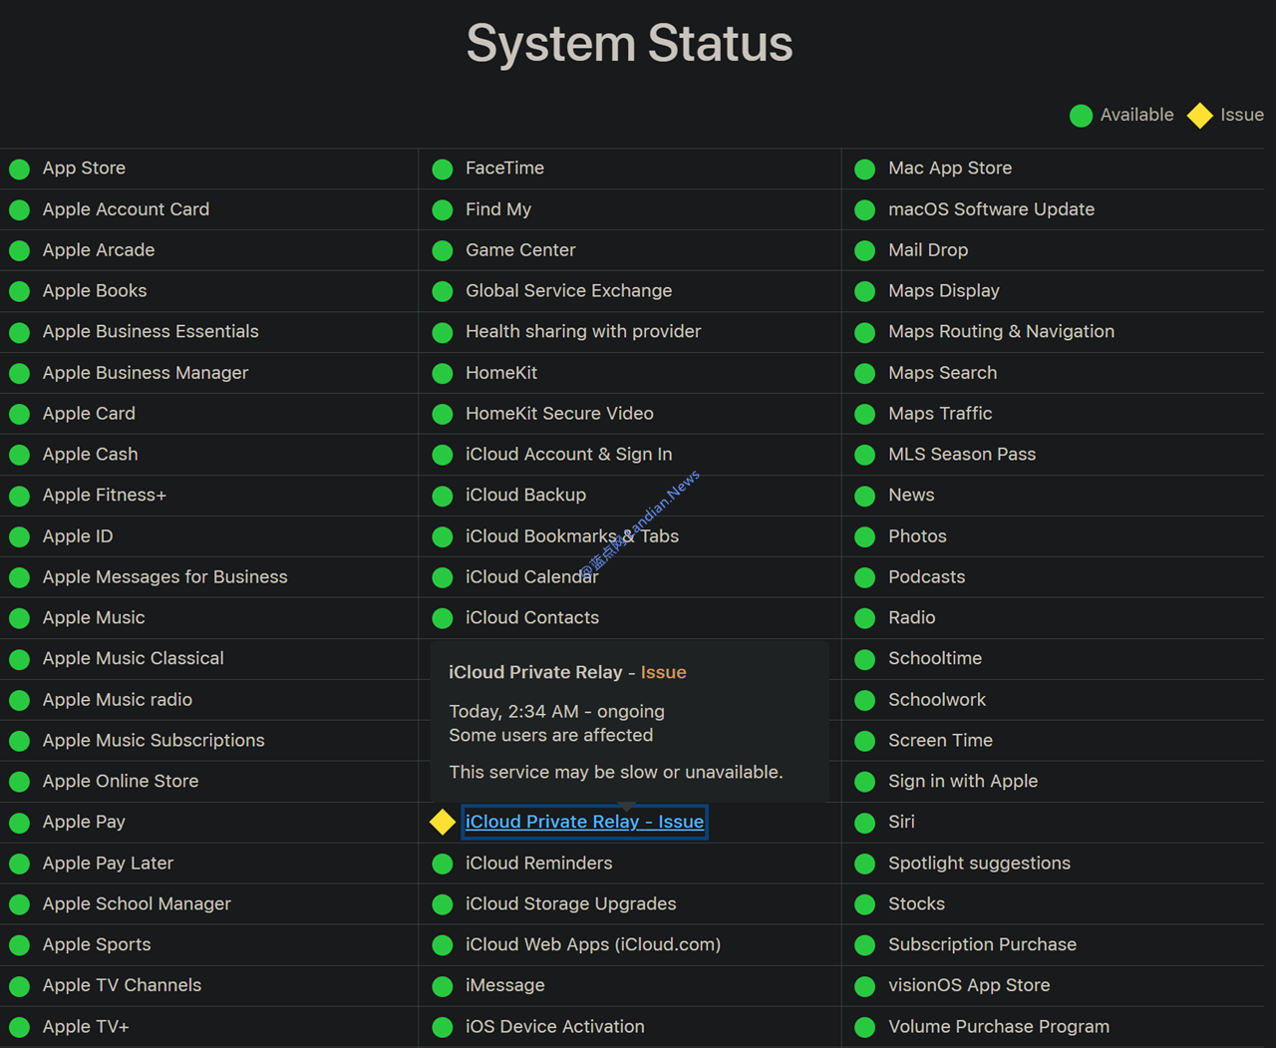Select the Subscription Purchase entry
The height and width of the screenshot is (1048, 1276).
(983, 945)
